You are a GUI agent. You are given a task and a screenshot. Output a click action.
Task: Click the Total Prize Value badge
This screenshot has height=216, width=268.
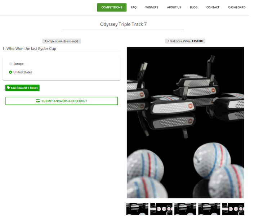point(185,41)
